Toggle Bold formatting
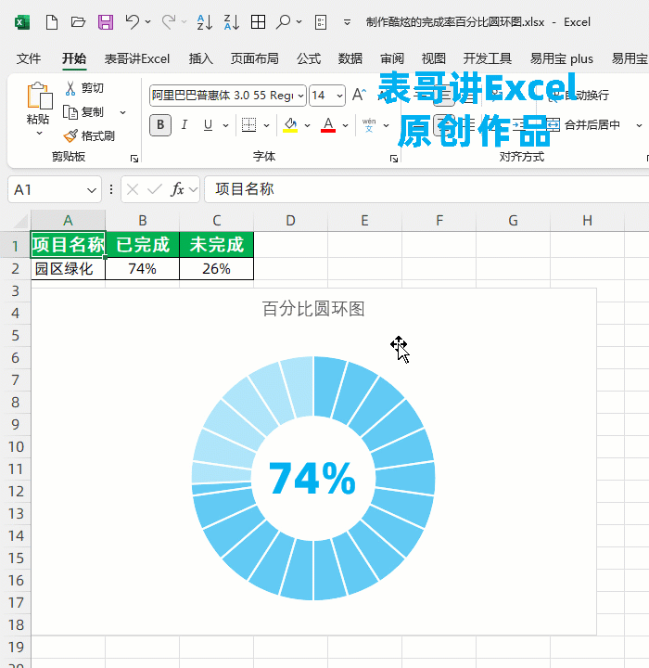Image resolution: width=649 pixels, height=668 pixels. point(160,125)
